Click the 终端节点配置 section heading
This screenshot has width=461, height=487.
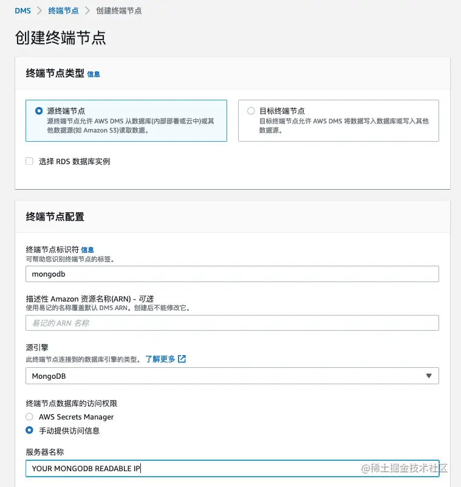55,216
